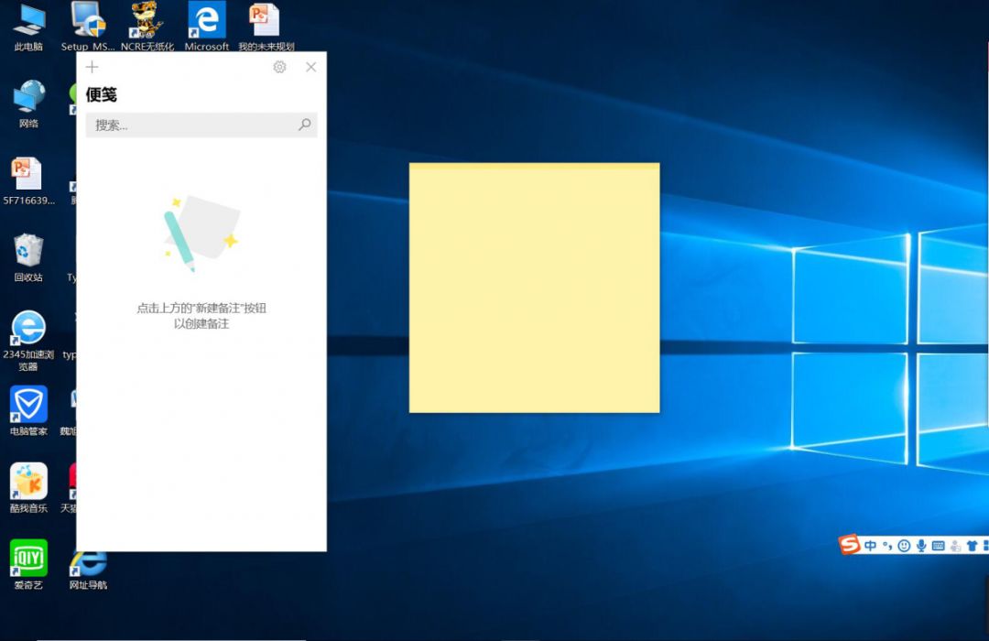Toggle 中/英 input mode on Sogou toolbar
Viewport: 989px width, 641px height.
point(870,545)
